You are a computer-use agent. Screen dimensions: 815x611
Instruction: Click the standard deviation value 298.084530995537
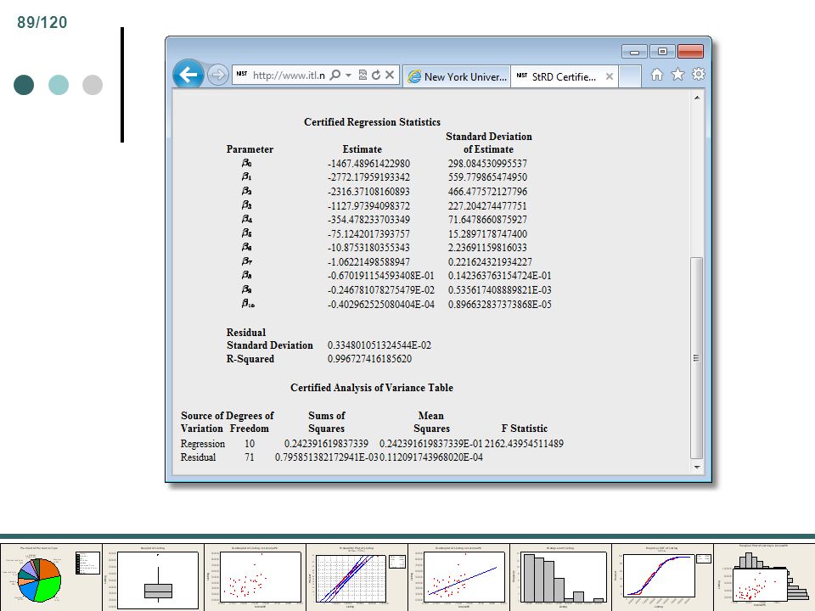487,163
